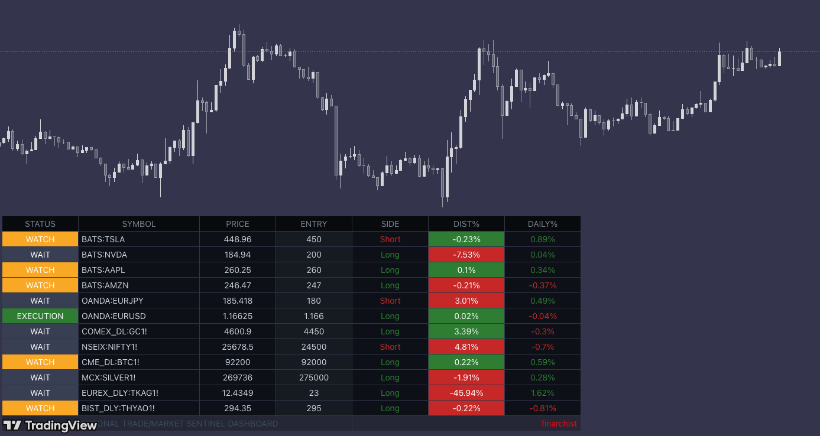Click the red DIST% cell for EUREX_DLY:TKAG1!
Image resolution: width=820 pixels, height=436 pixels.
[466, 393]
